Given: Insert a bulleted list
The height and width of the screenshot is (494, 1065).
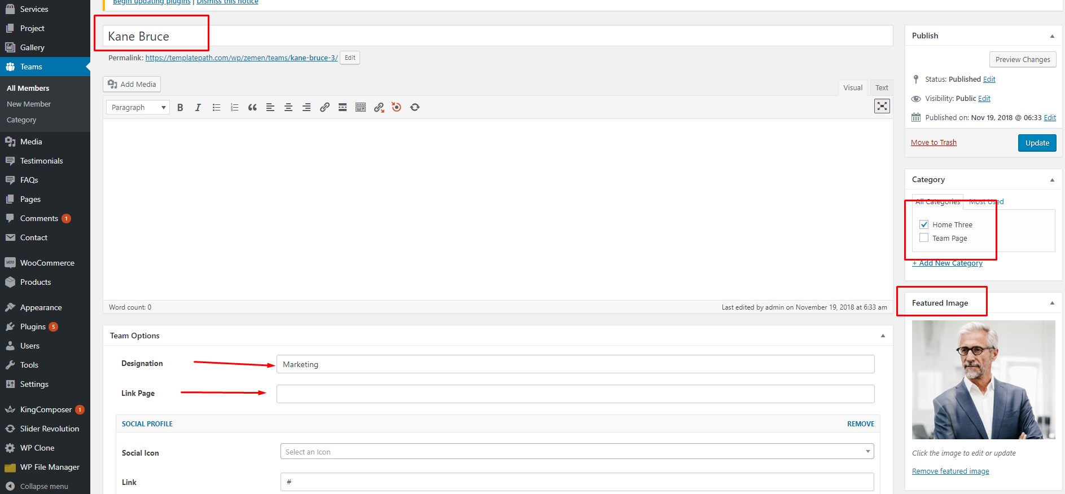Looking at the screenshot, I should point(216,108).
